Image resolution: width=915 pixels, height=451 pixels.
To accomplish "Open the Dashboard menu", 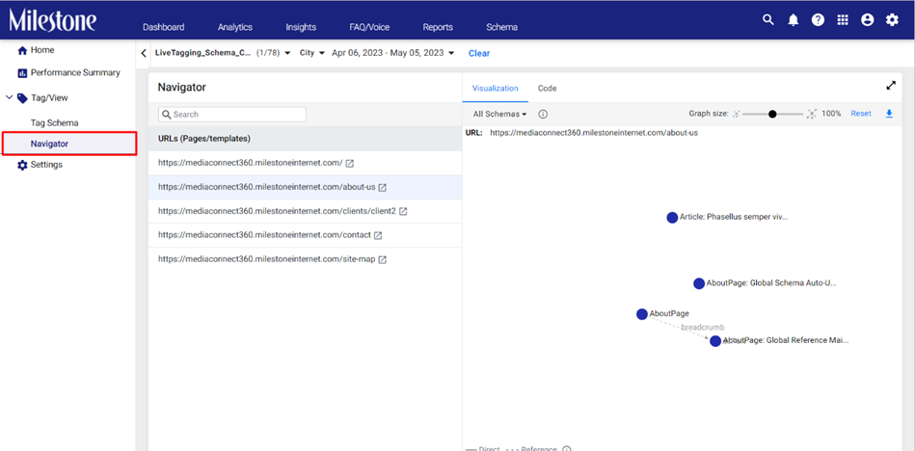I will (x=163, y=27).
